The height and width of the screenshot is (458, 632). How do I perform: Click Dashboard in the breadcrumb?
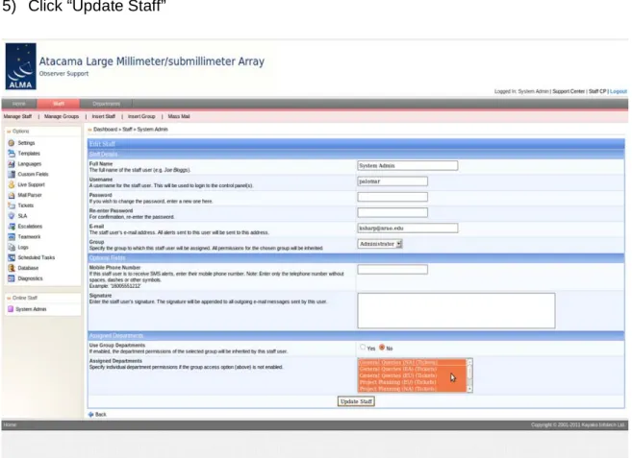click(x=105, y=130)
